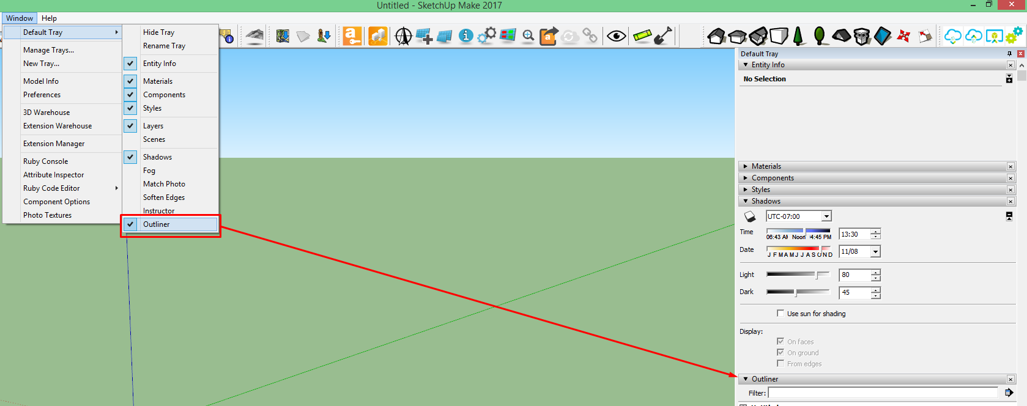
Task: Open the Help menu
Action: click(x=49, y=18)
